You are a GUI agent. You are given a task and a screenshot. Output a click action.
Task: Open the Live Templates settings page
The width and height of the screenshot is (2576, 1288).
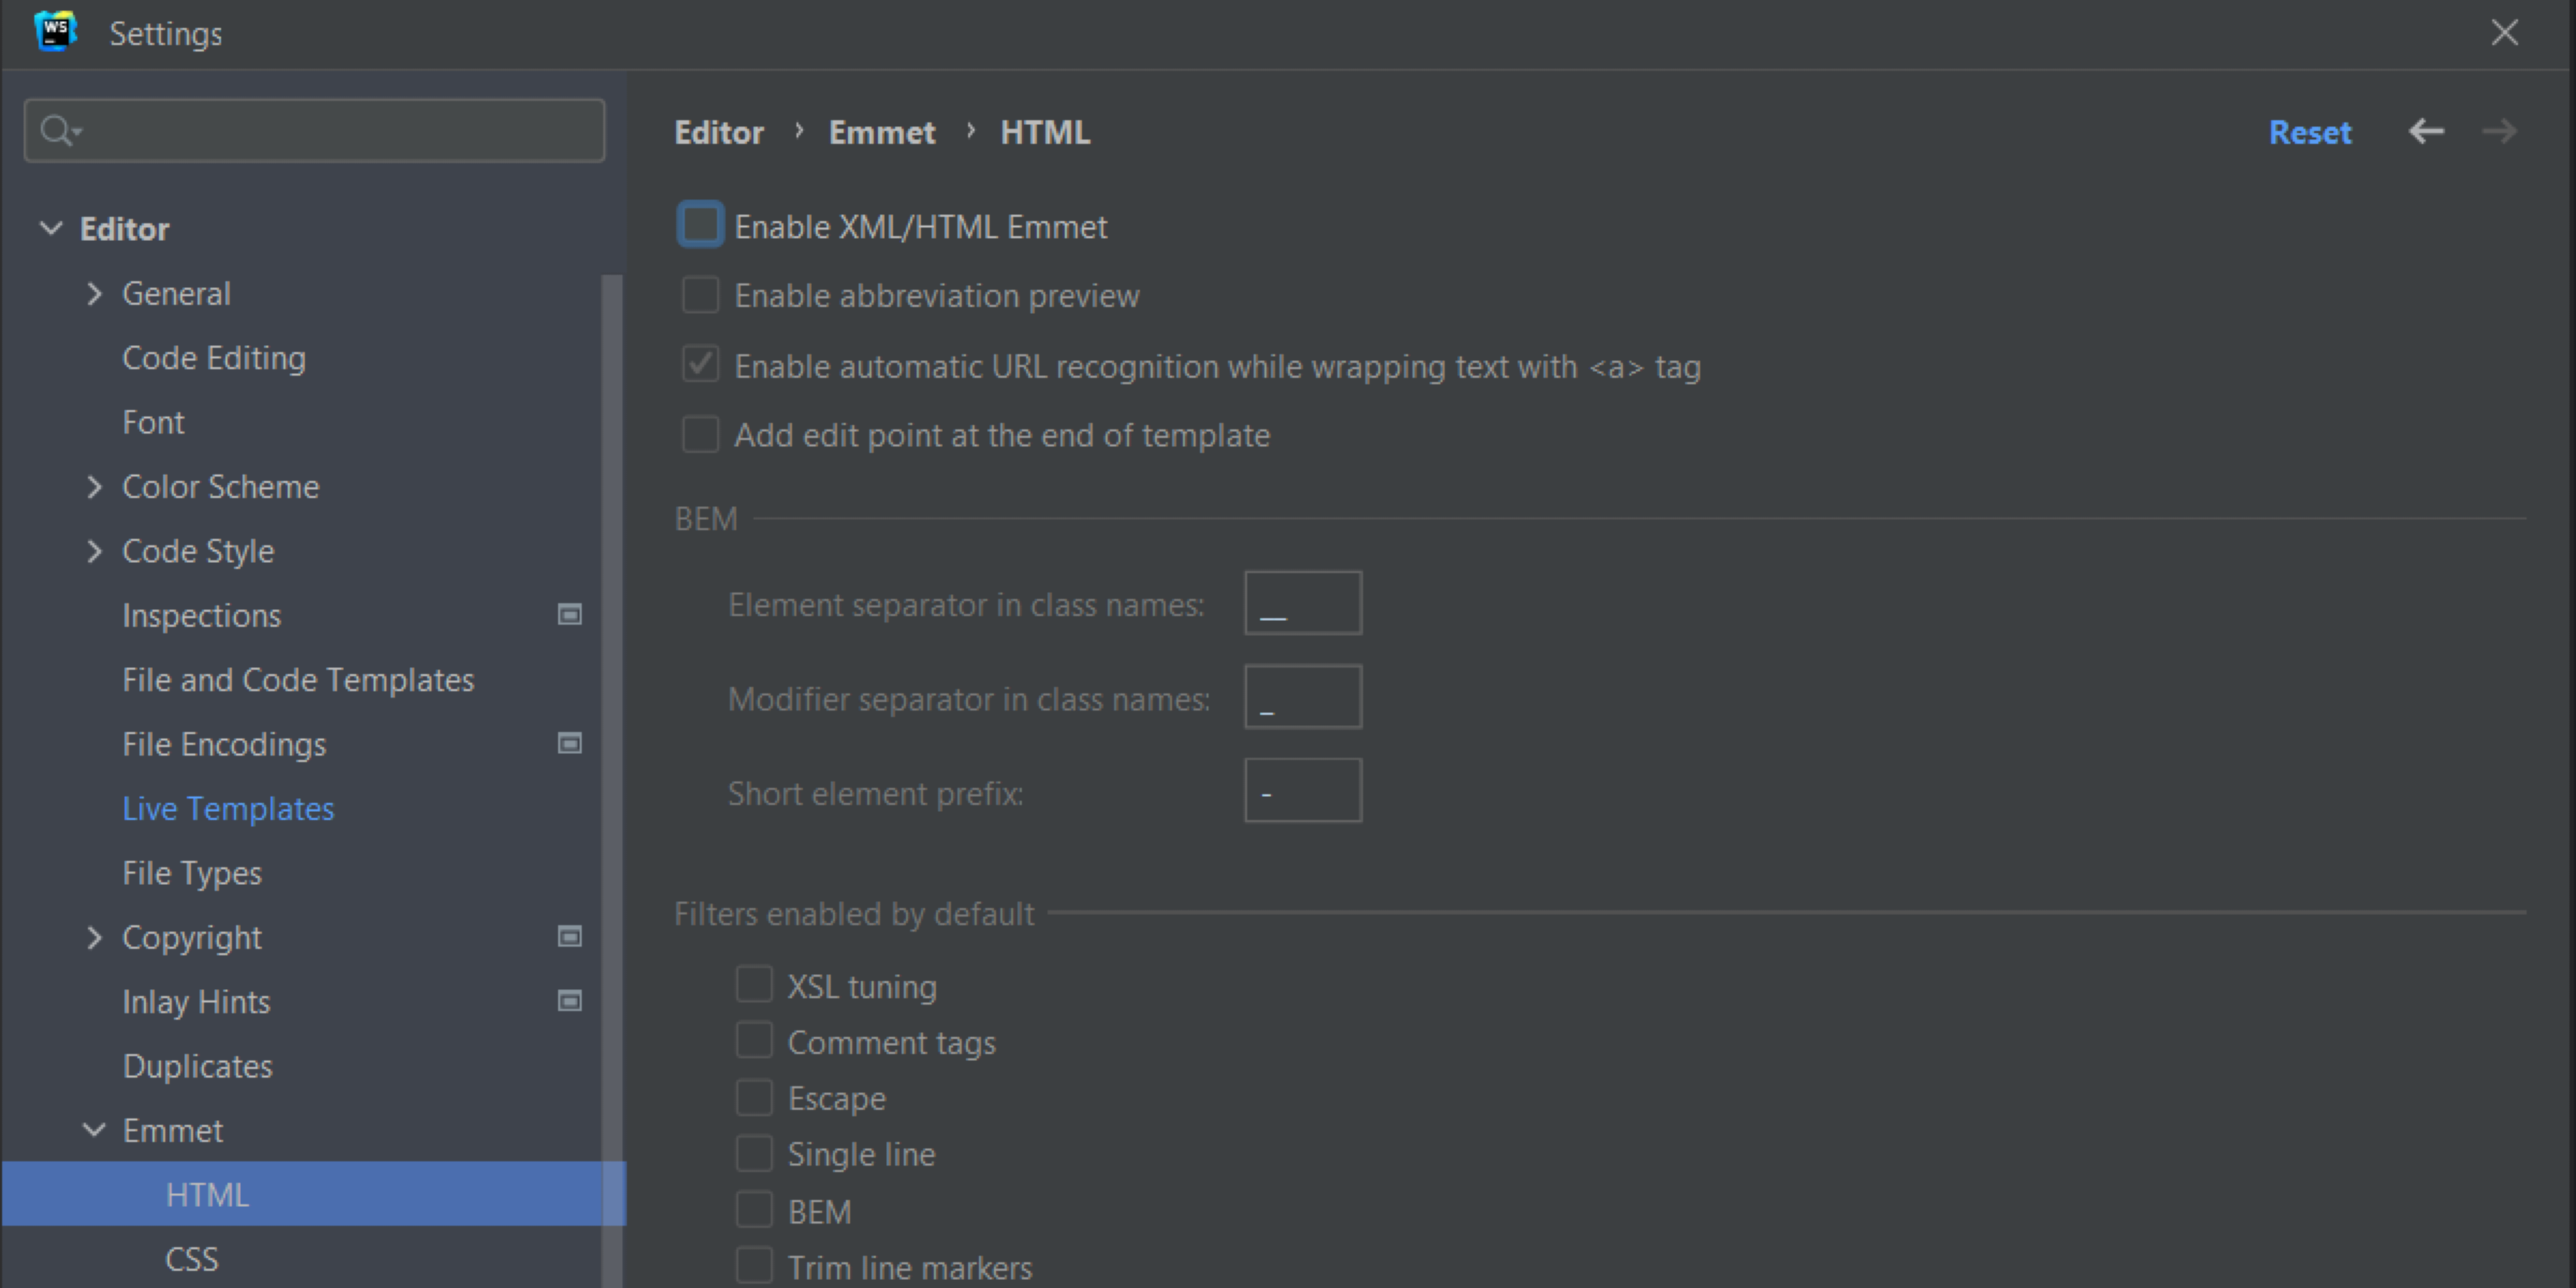(228, 808)
